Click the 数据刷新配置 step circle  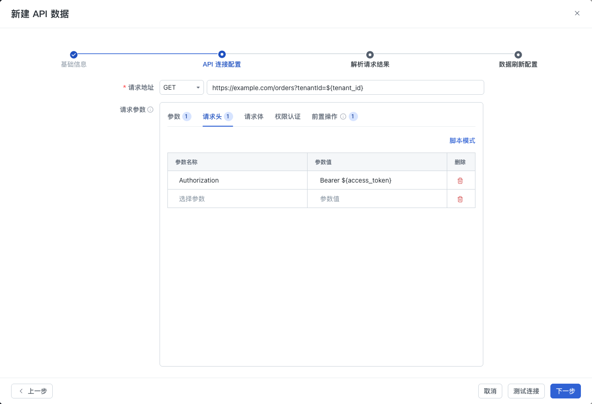click(518, 55)
